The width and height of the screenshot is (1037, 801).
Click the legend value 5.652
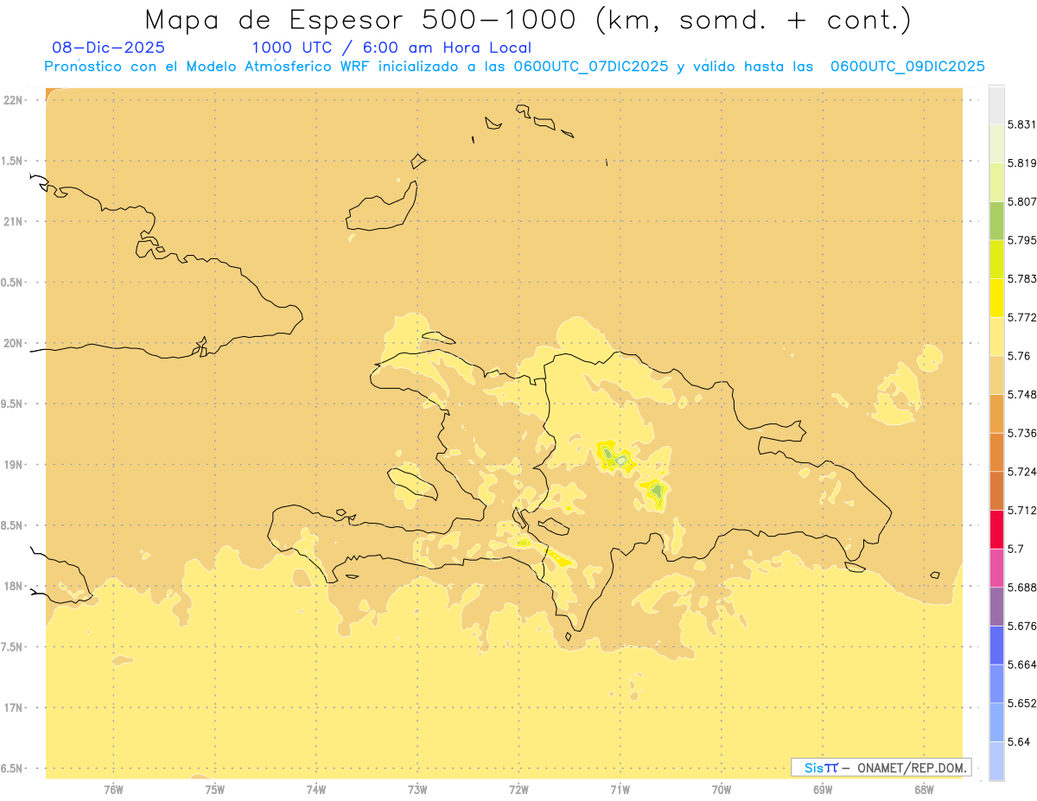point(1022,703)
